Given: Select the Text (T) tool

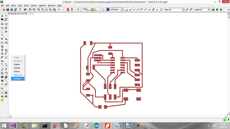Looking at the screenshot, I should 6,70.
